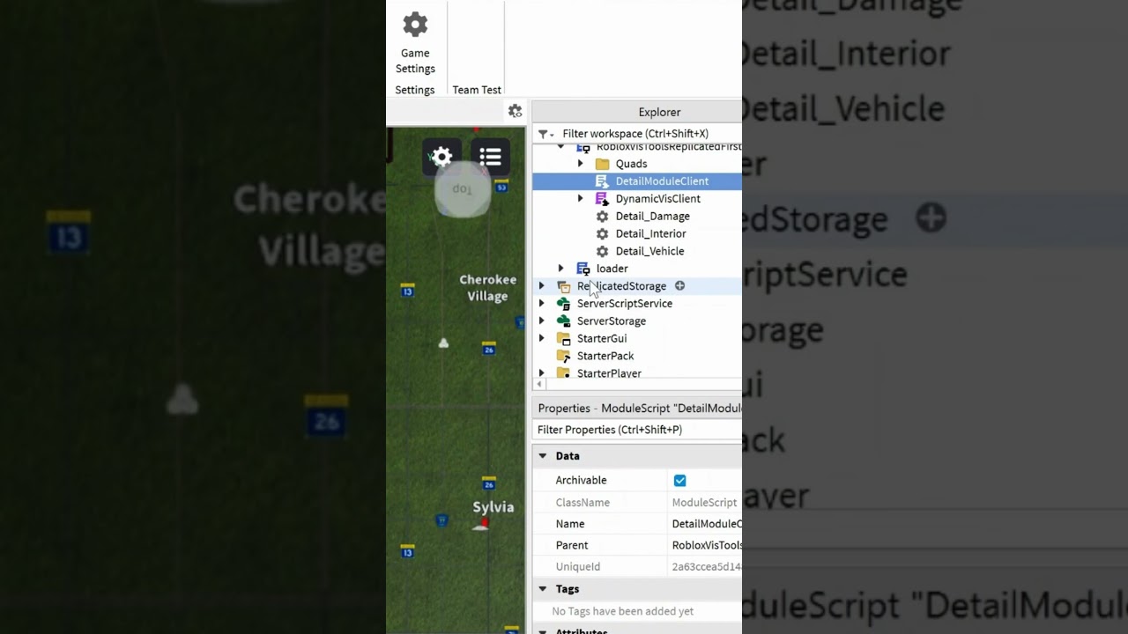Click the loader script icon
1128x634 pixels.
583,269
